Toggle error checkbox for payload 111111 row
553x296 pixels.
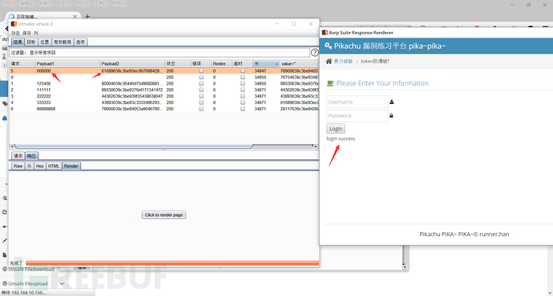(x=201, y=90)
